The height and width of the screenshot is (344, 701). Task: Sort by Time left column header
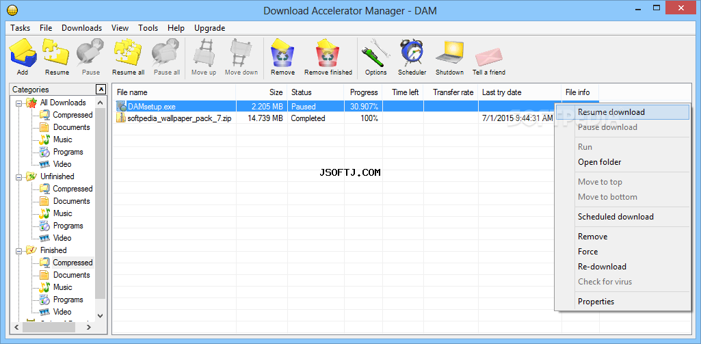(404, 92)
